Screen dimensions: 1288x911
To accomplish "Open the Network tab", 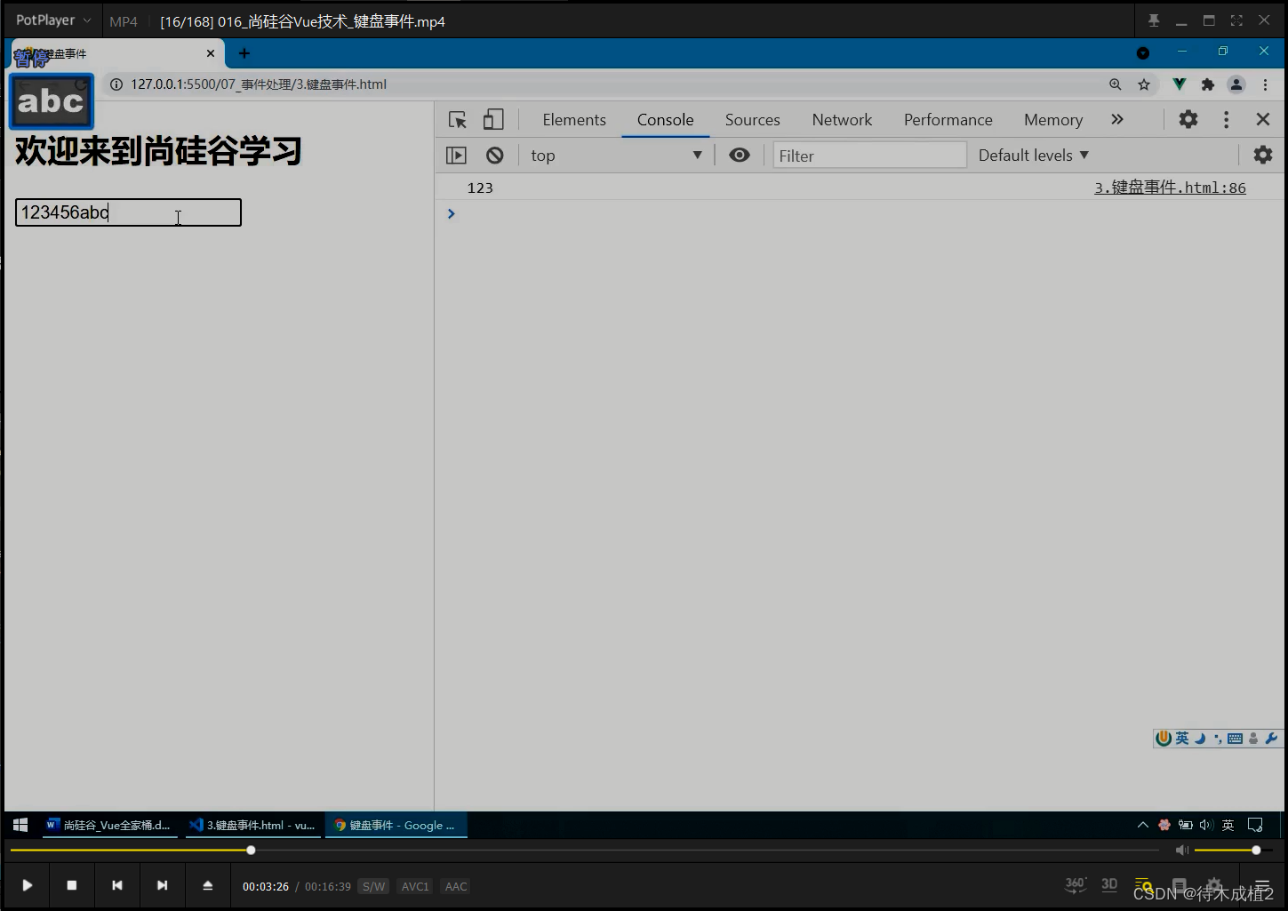I will coord(842,120).
